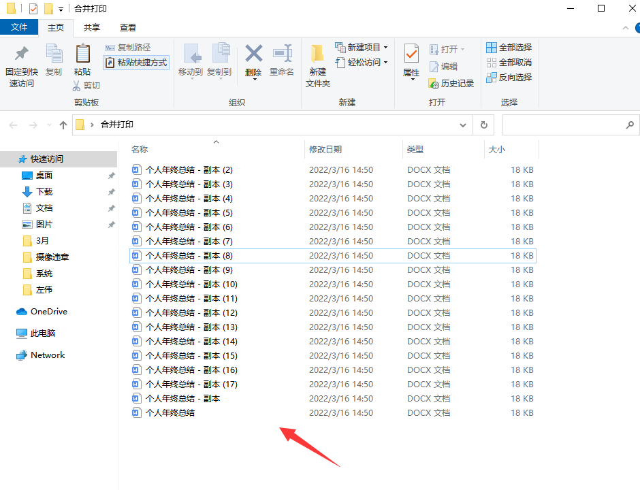This screenshot has width=640, height=490.
Task: Click Word icon of 副本 (5) file
Action: click(137, 212)
